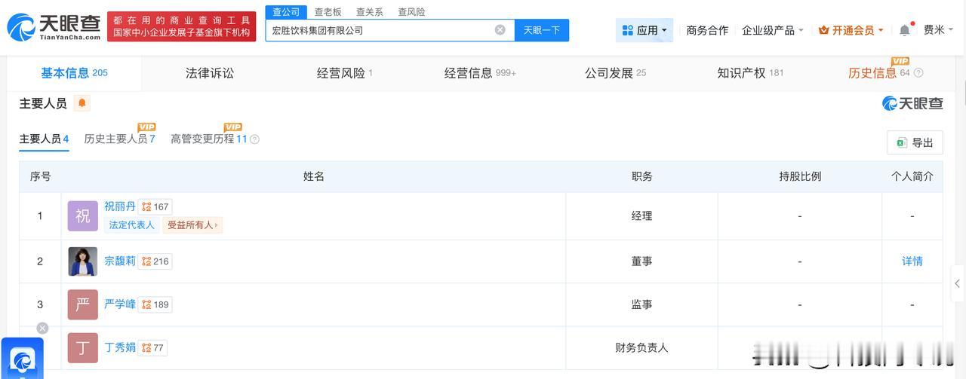Open the name link 宗馥莉
The height and width of the screenshot is (379, 966).
pyautogui.click(x=120, y=261)
